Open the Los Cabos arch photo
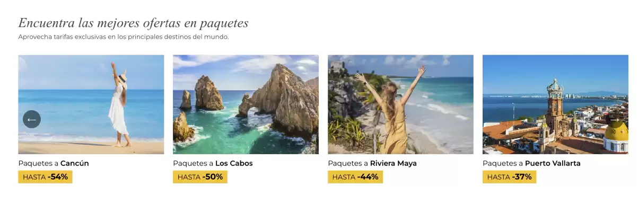This screenshot has height=212, width=638. (246, 104)
